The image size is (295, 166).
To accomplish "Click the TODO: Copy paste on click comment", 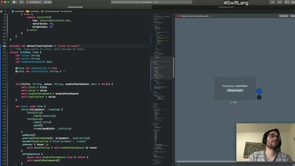I will (x=47, y=49).
